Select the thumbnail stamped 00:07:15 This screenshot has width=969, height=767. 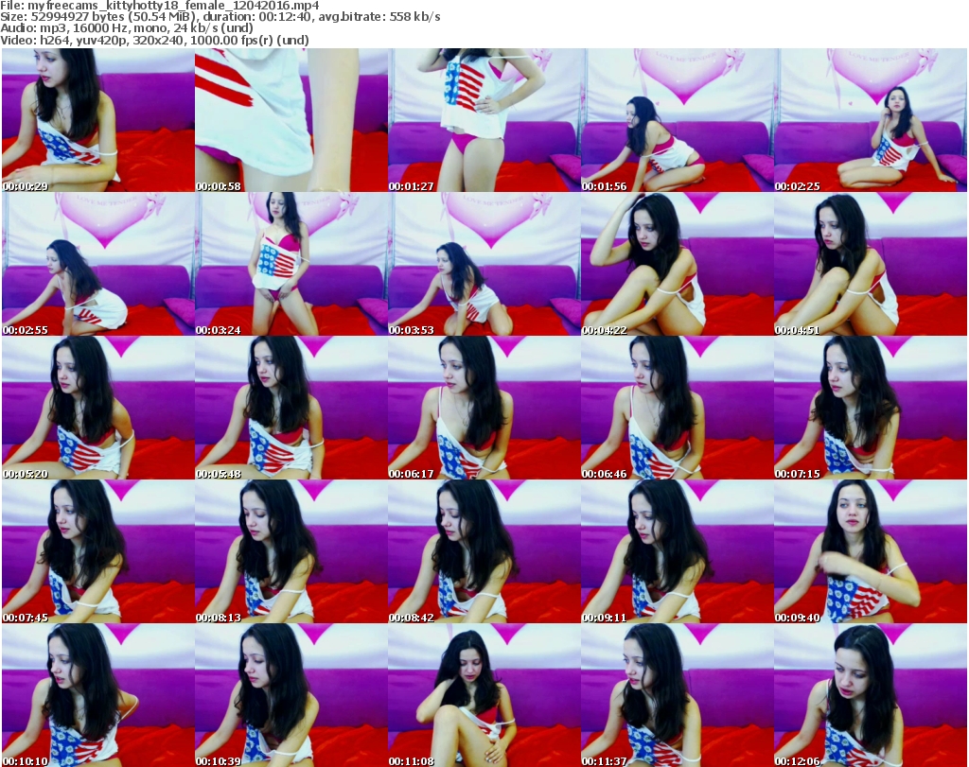click(871, 408)
